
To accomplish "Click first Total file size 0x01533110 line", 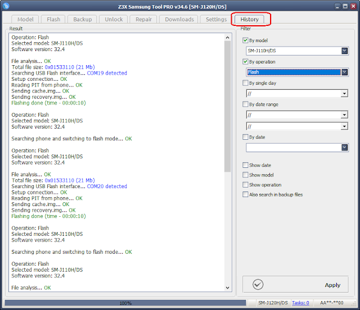I will pos(53,67).
